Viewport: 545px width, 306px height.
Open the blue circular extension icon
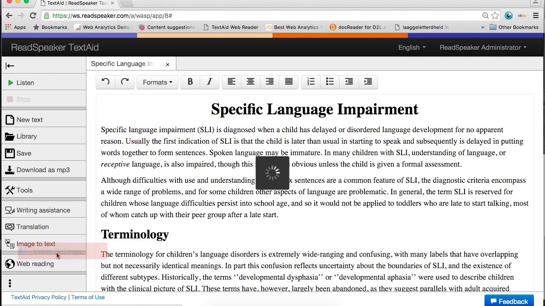coord(508,16)
